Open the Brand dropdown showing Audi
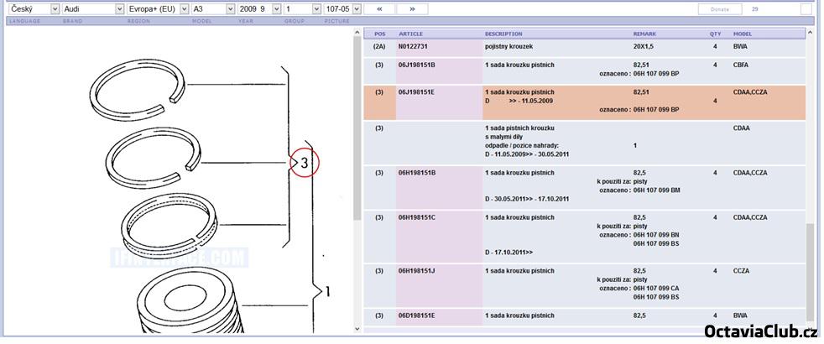824x344 pixels. click(92, 8)
